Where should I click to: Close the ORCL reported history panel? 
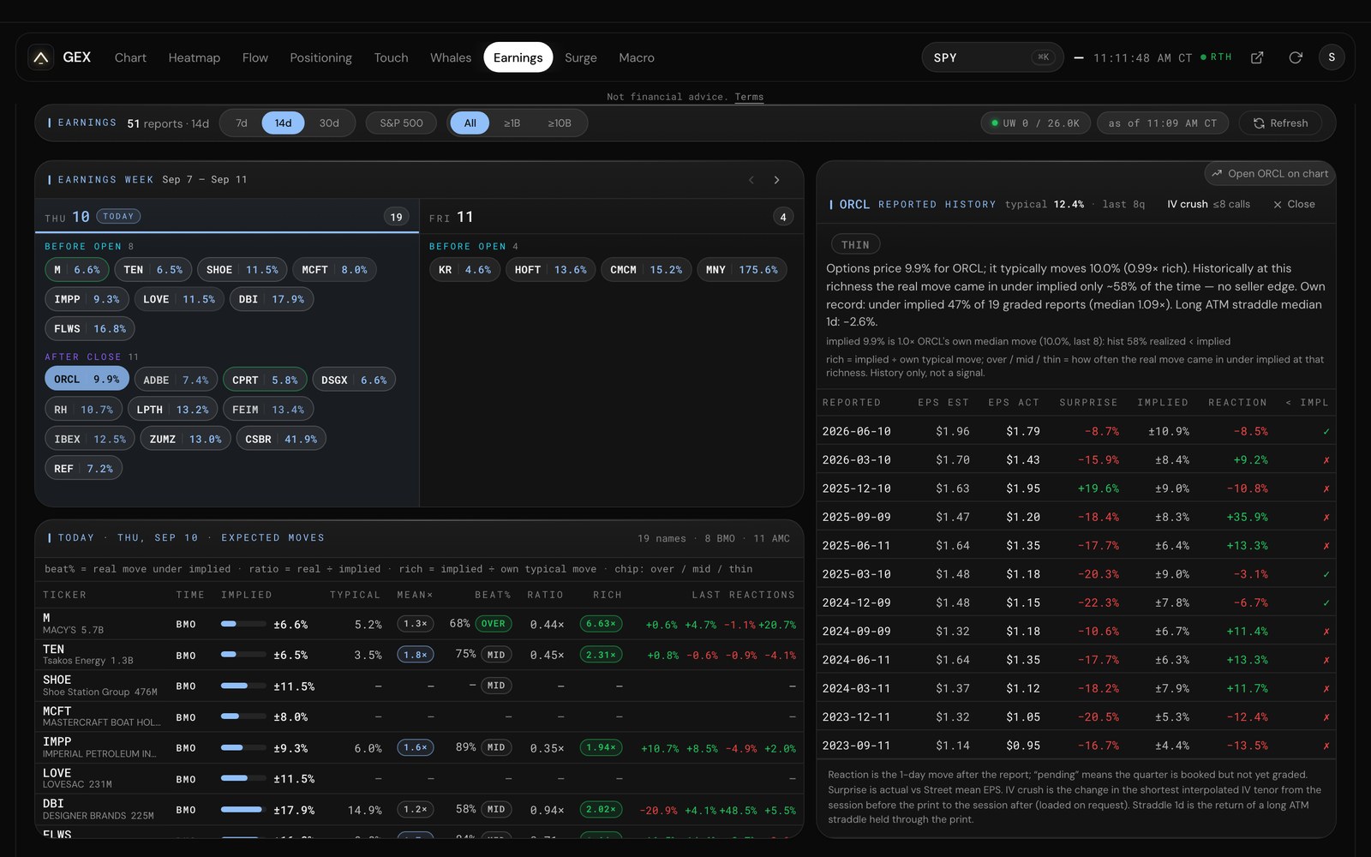[x=1294, y=204]
